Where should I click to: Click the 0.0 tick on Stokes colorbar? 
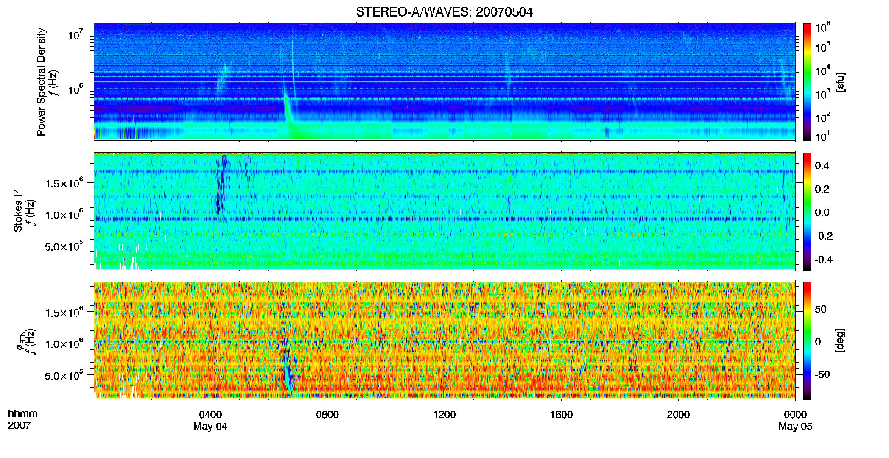coord(822,212)
